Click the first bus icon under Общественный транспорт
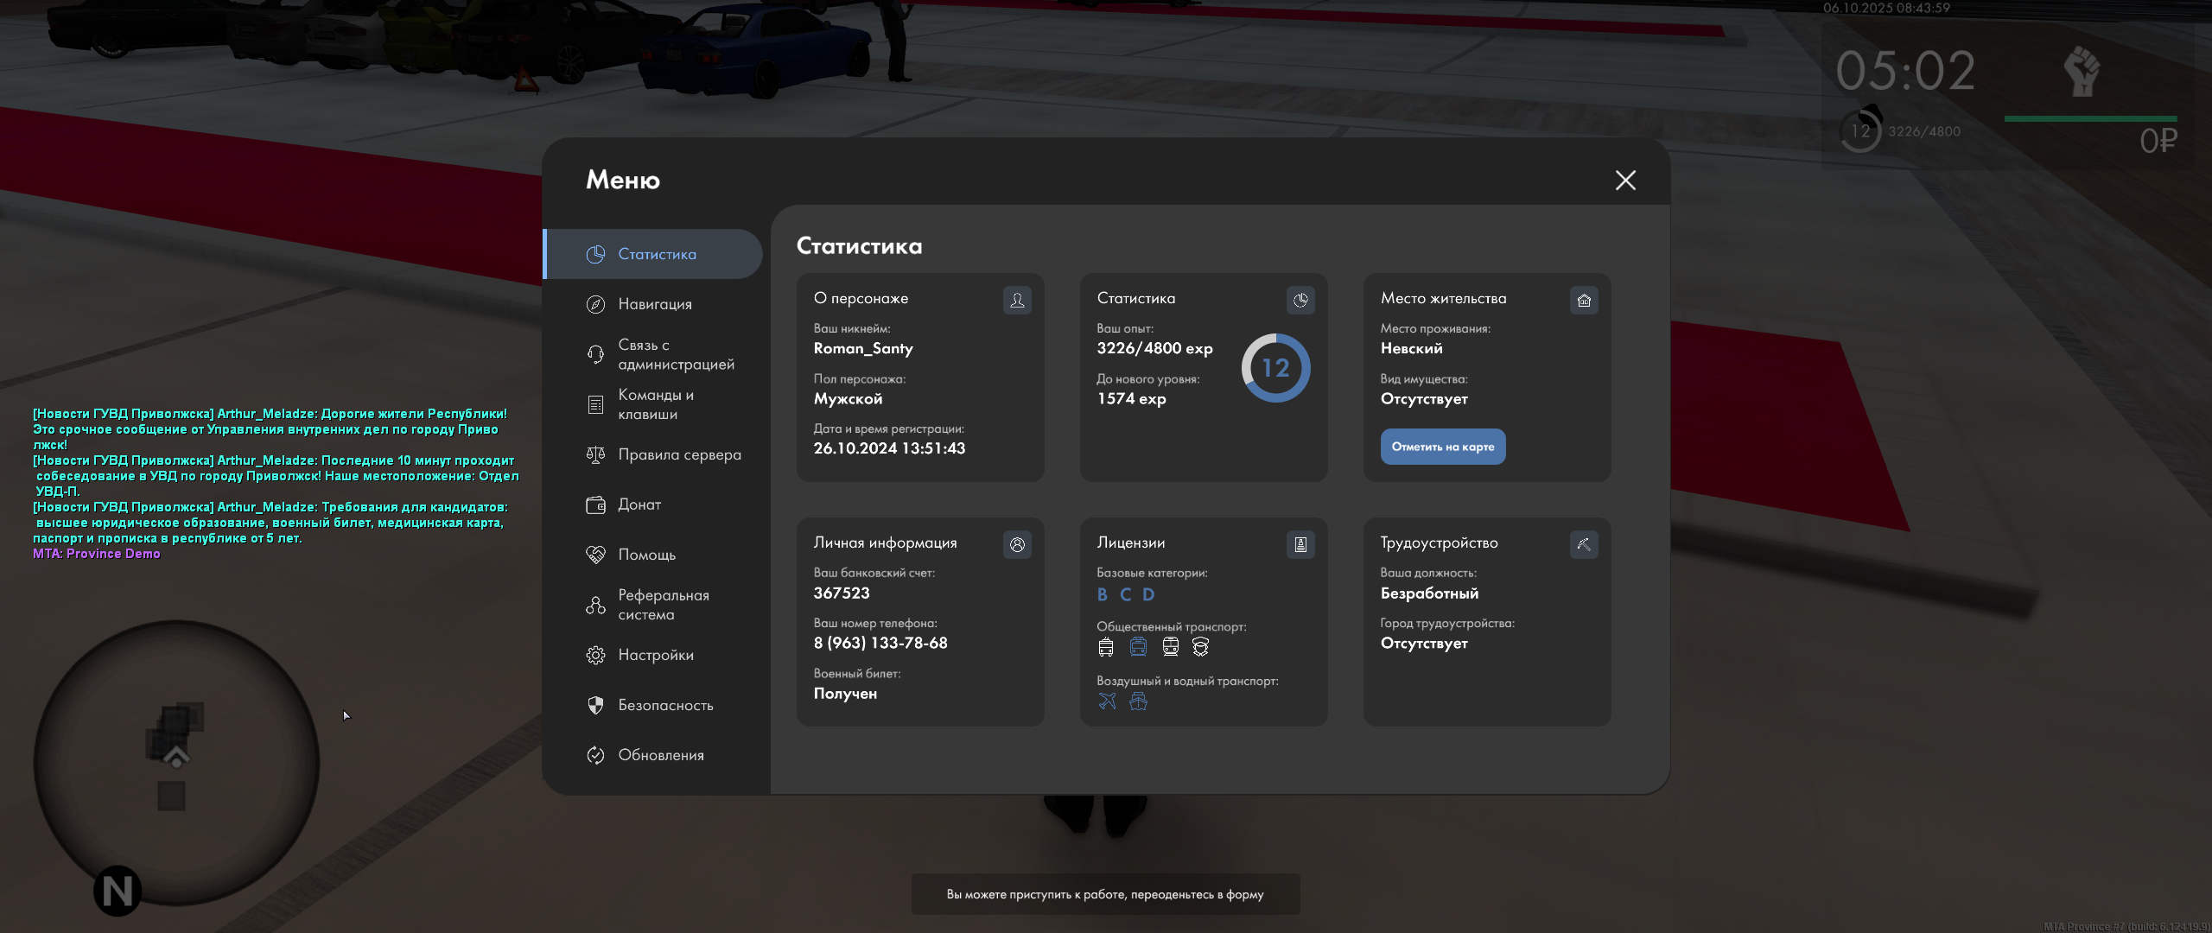The height and width of the screenshot is (933, 2212). pos(1106,647)
